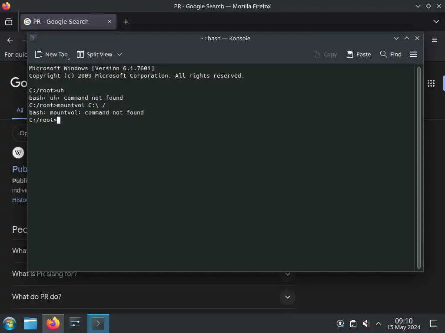445x333 pixels.
Task: Open the file manager from taskbar
Action: pos(30,323)
